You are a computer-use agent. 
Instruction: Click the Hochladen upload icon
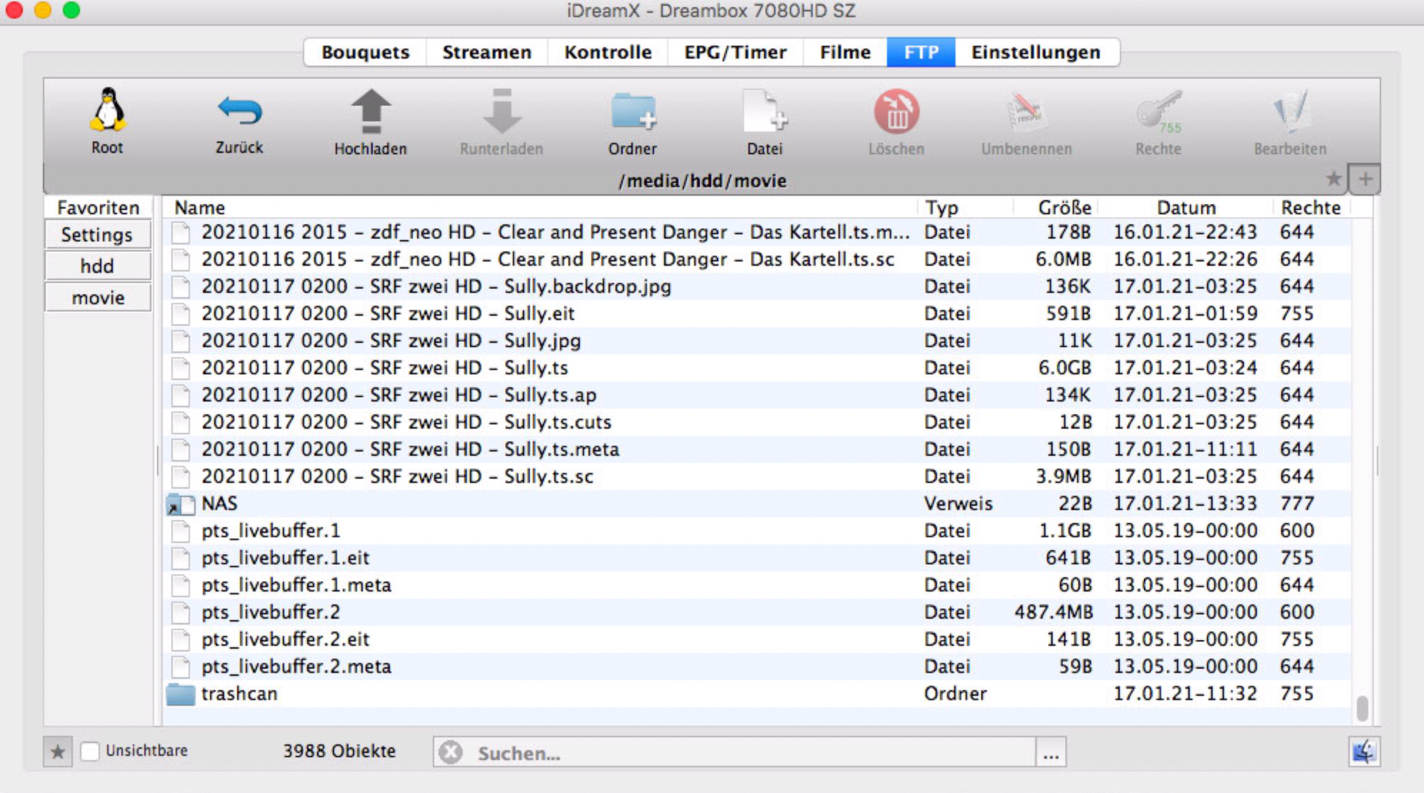(370, 111)
